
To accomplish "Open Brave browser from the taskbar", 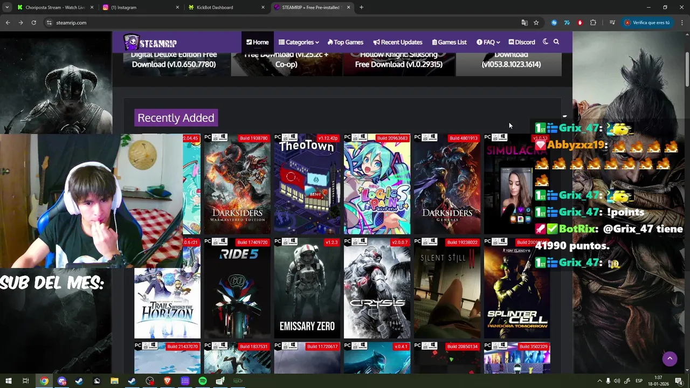I will [167, 381].
